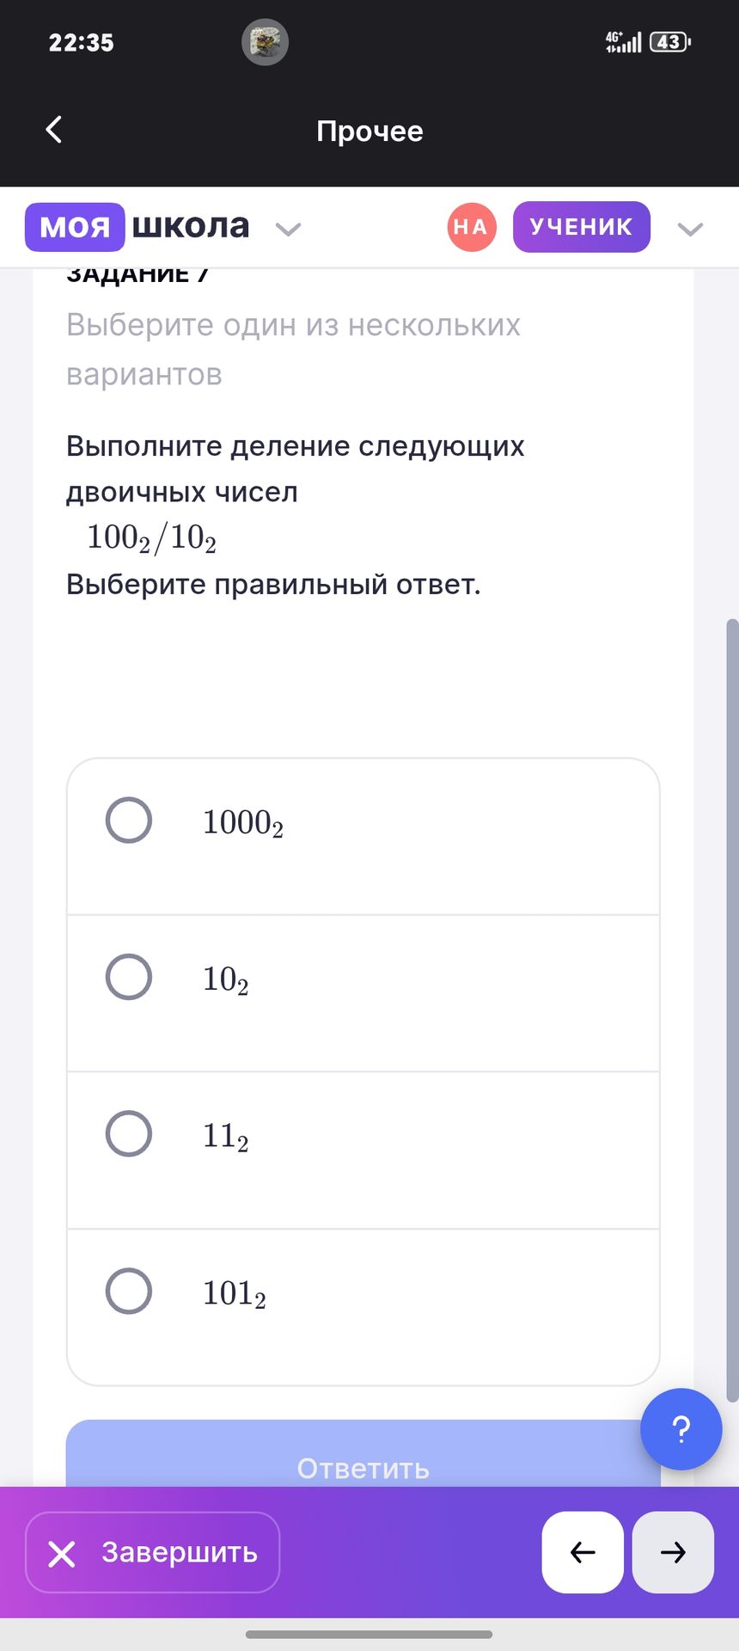Select the answer option 1000₂
Screen dimensions: 739x1651
[x=129, y=820]
